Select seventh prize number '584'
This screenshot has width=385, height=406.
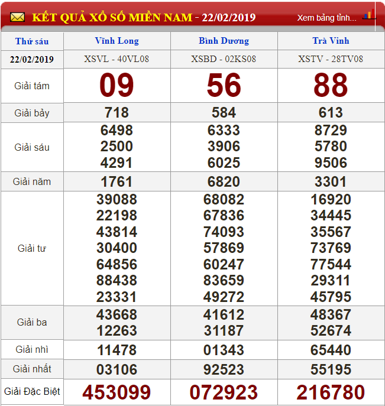(x=224, y=113)
